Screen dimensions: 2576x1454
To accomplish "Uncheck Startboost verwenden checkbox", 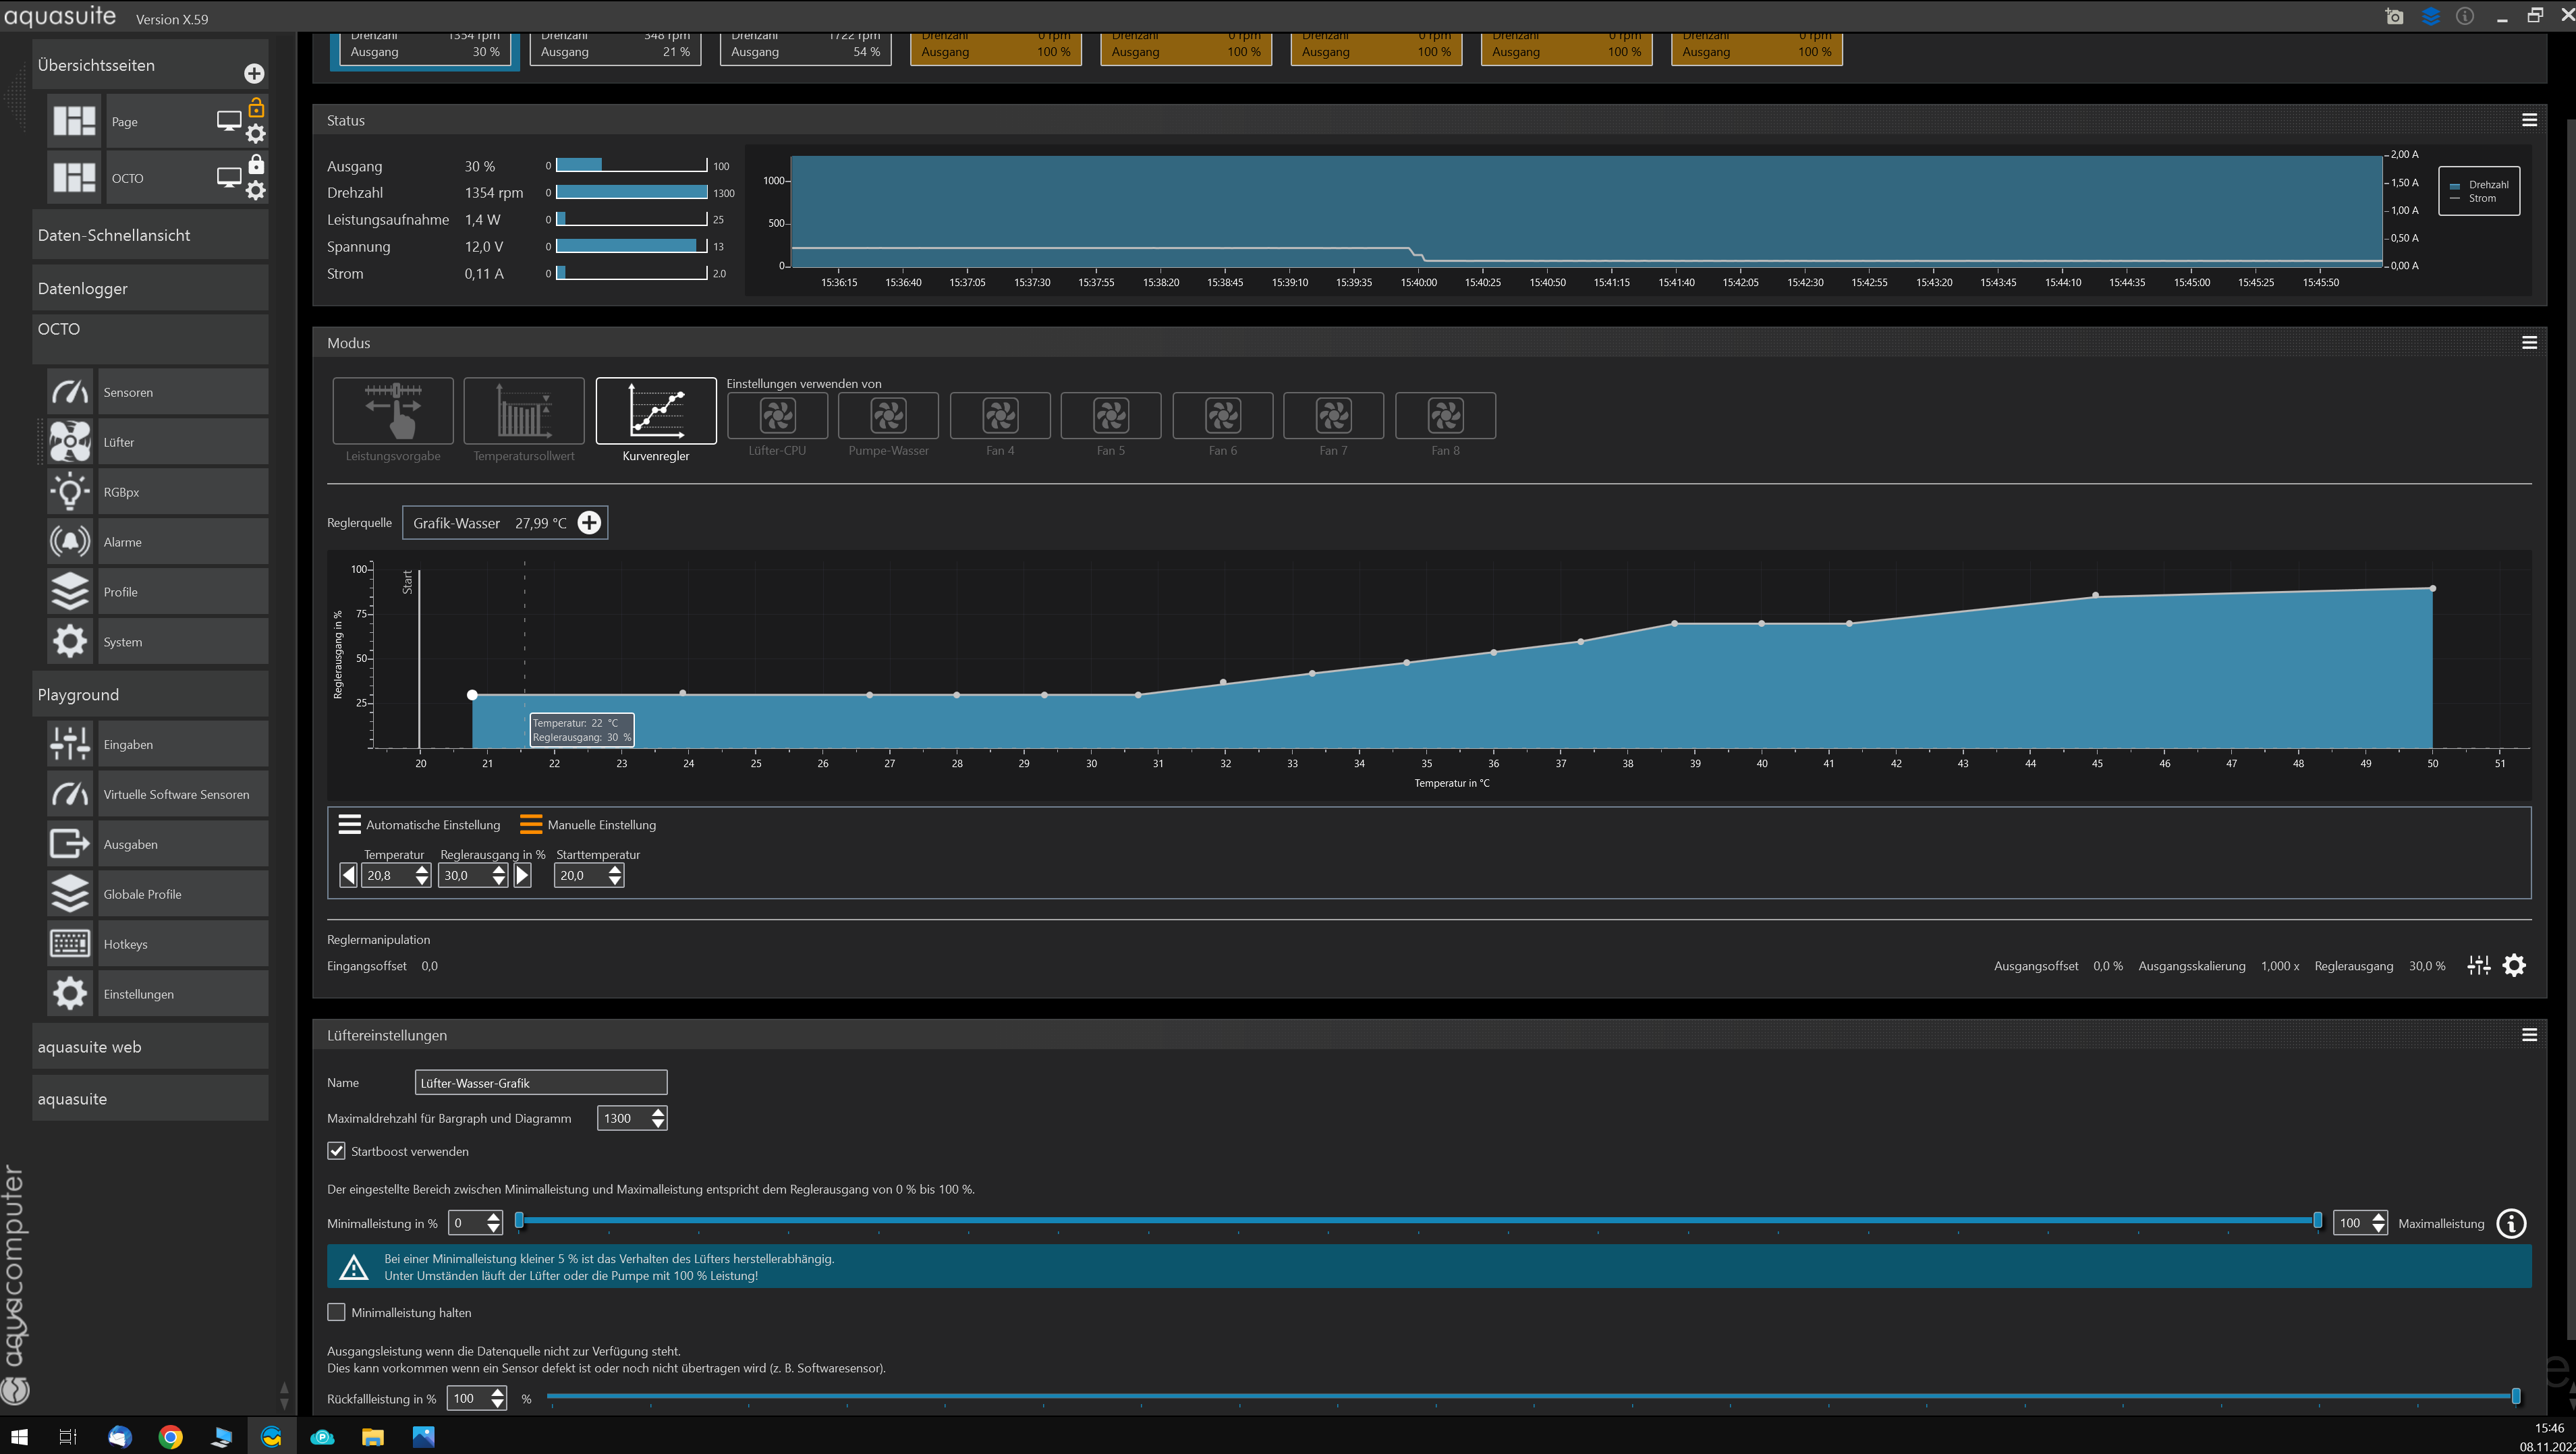I will tap(337, 1151).
